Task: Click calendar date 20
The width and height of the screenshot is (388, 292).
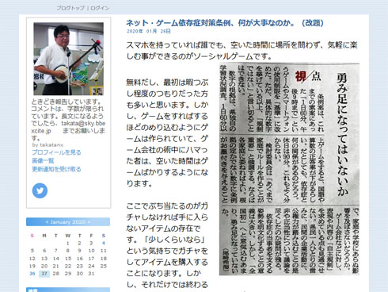Action: pyautogui.click(x=44, y=266)
